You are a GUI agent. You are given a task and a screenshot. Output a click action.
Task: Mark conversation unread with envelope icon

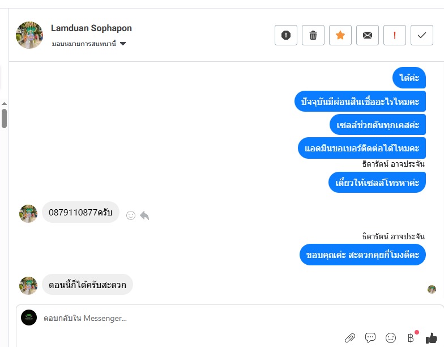click(367, 35)
